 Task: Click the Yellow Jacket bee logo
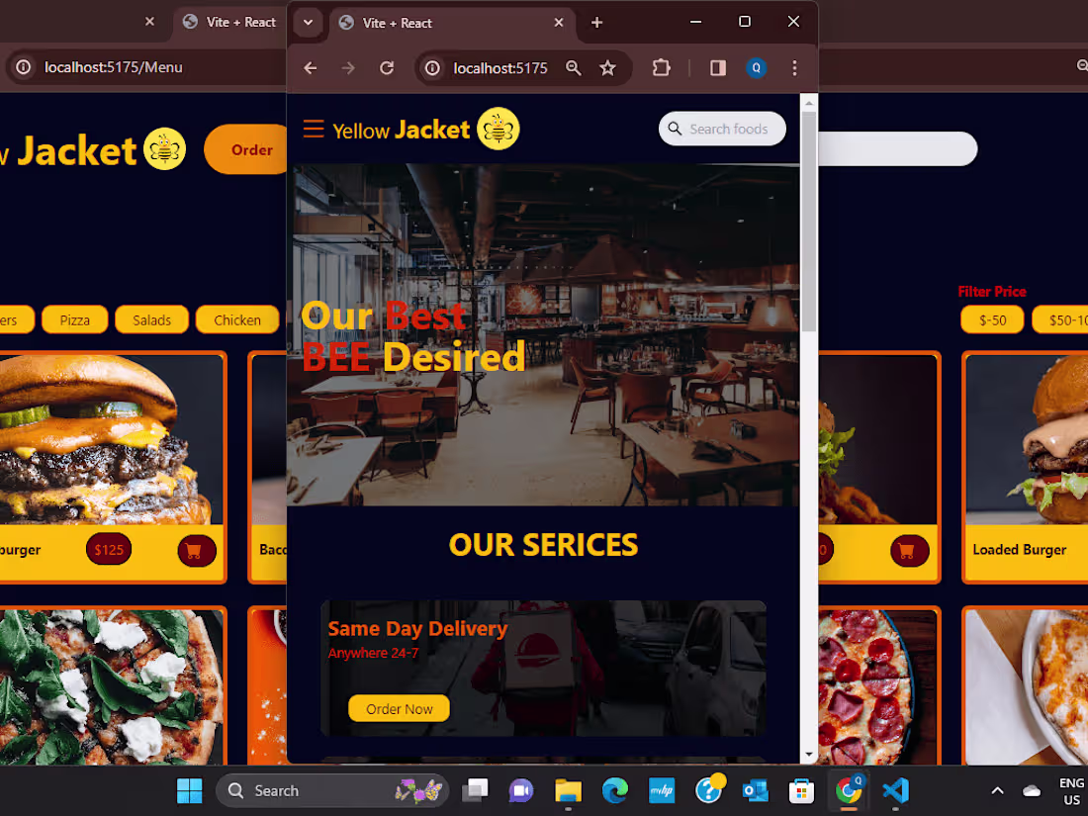coord(498,129)
